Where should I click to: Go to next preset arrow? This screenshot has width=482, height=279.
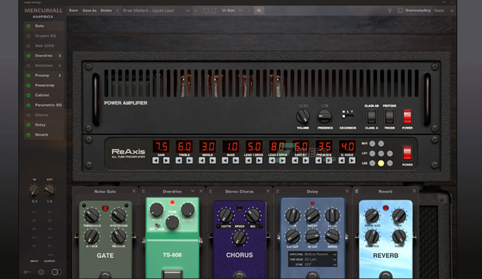(195, 10)
